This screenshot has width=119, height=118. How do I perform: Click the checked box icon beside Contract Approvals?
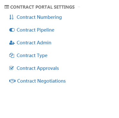tap(12, 68)
